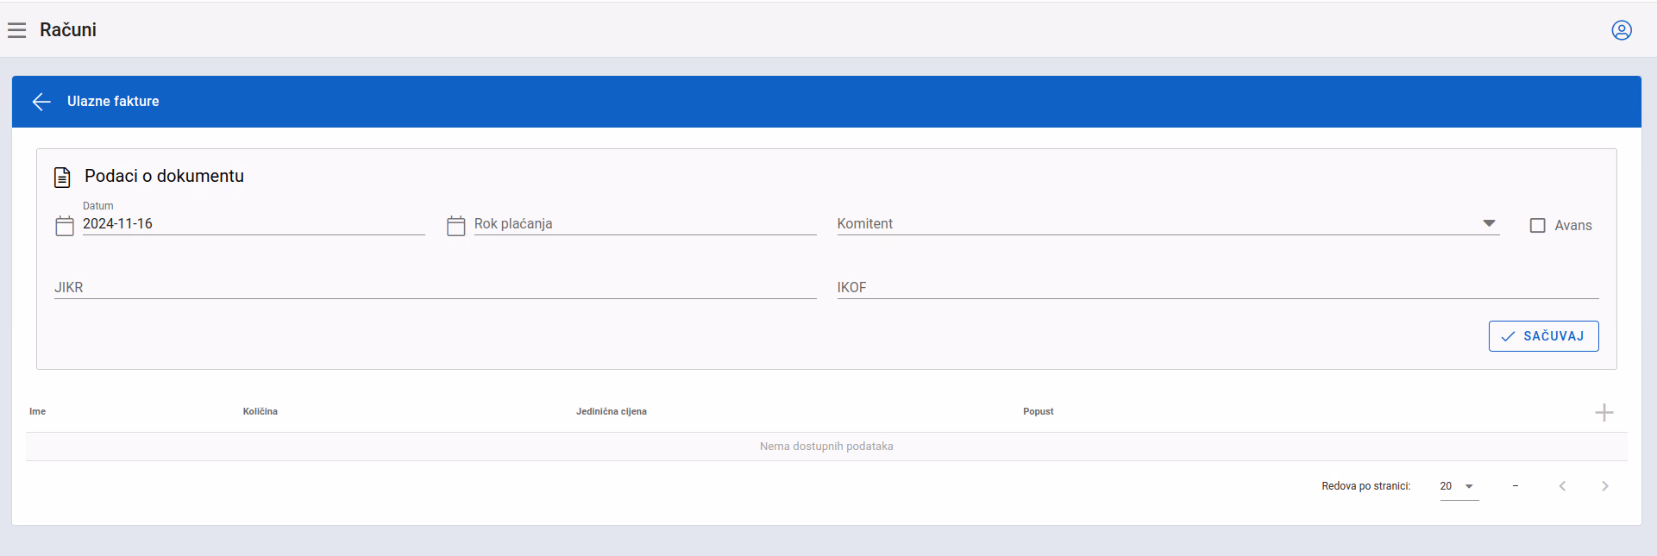Sort by the Jedinična cijena column header
This screenshot has width=1657, height=556.
(612, 411)
